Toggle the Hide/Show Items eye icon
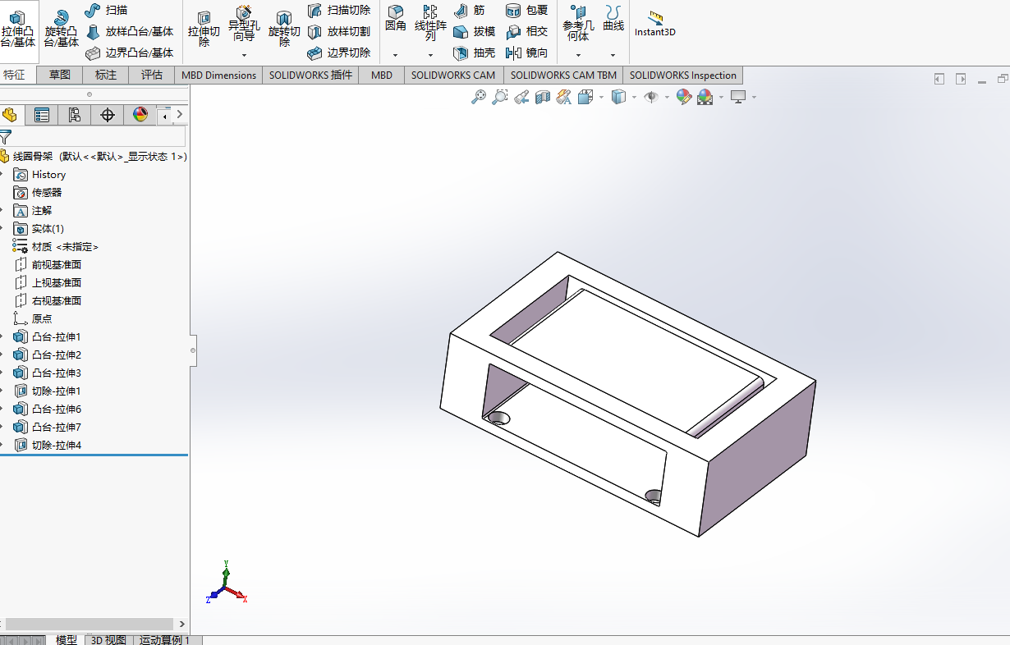1010x645 pixels. point(651,97)
